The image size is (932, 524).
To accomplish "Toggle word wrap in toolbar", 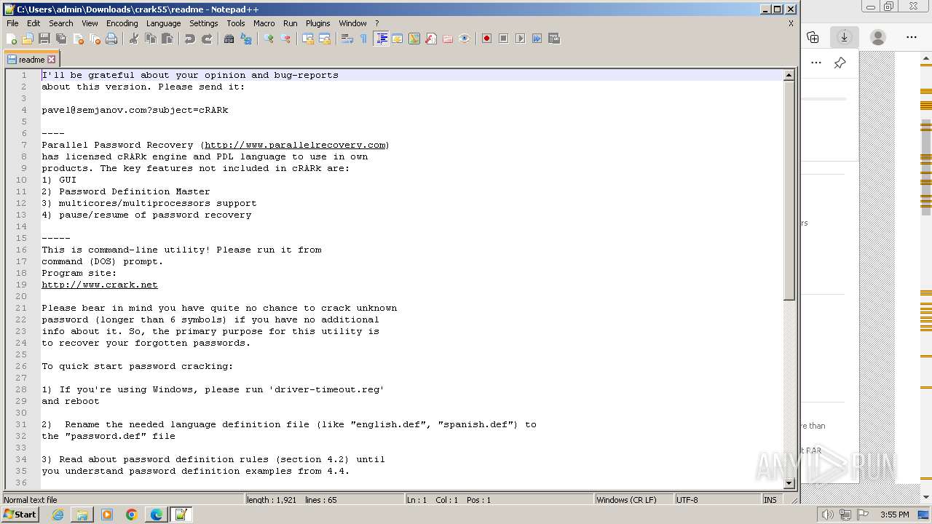I will [x=347, y=39].
